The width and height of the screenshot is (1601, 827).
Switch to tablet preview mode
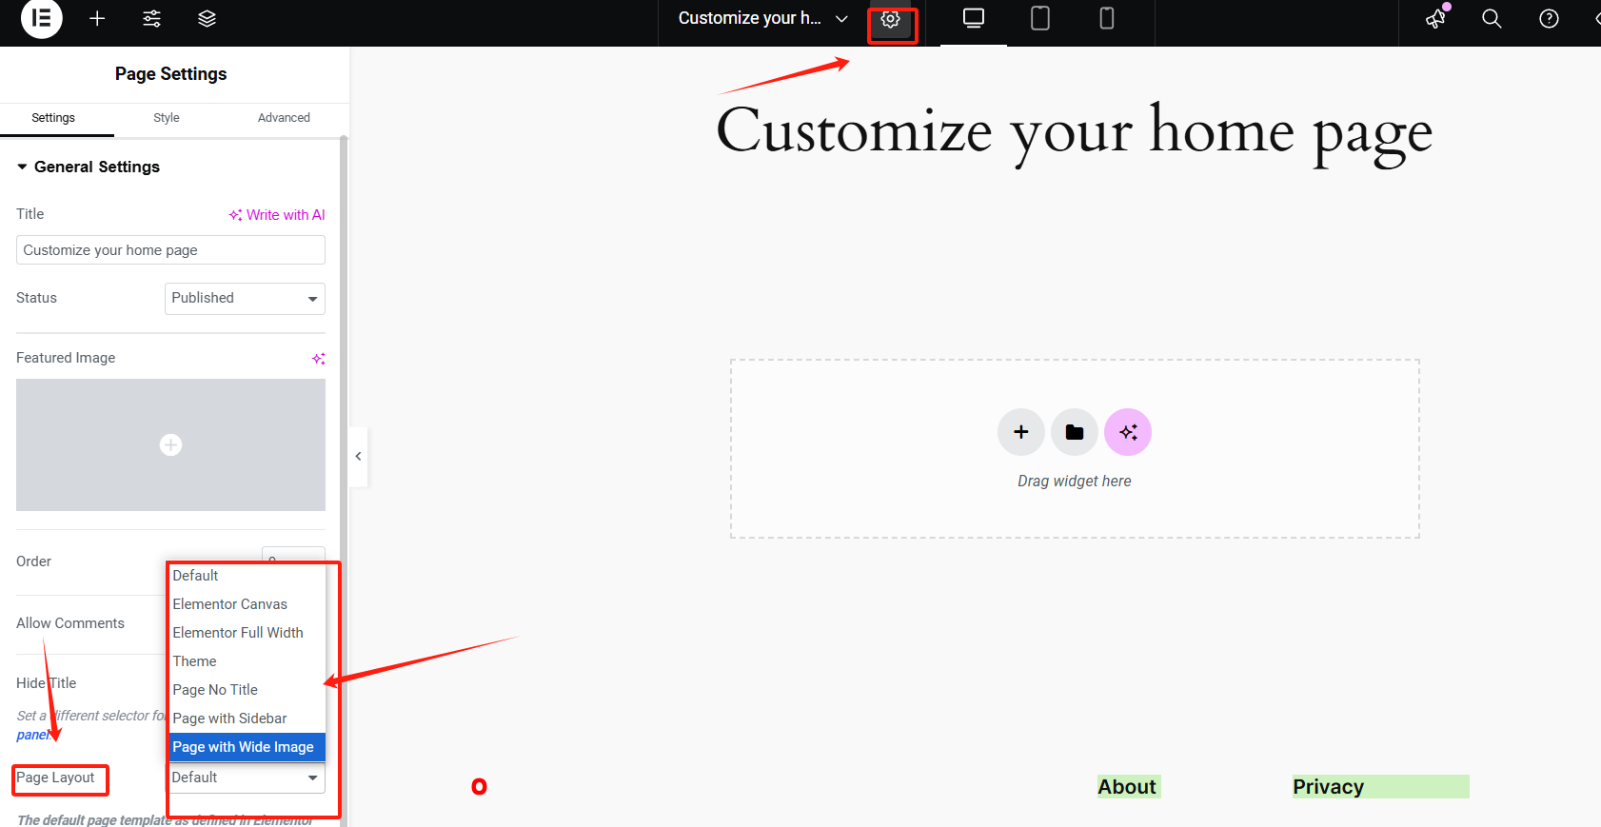[x=1039, y=19]
